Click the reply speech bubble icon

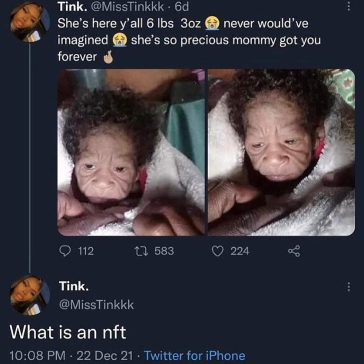pos(64,251)
